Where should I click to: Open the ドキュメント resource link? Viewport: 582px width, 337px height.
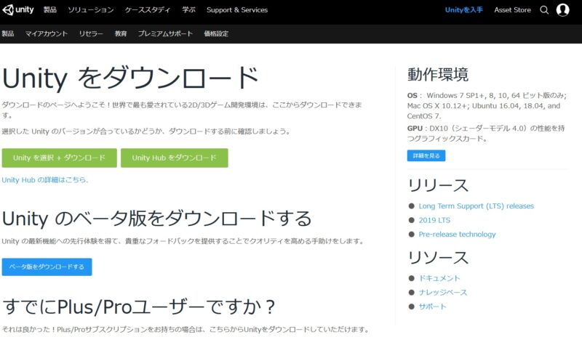click(439, 278)
